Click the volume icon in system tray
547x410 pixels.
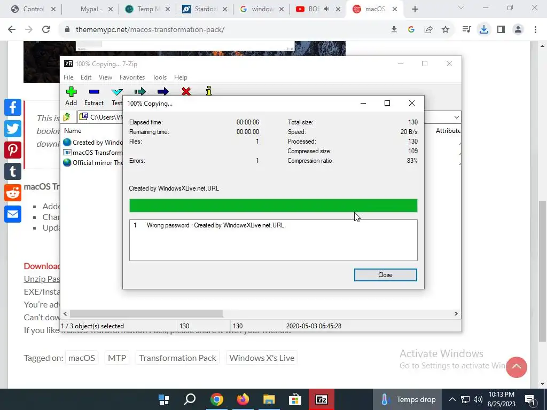pos(478,399)
